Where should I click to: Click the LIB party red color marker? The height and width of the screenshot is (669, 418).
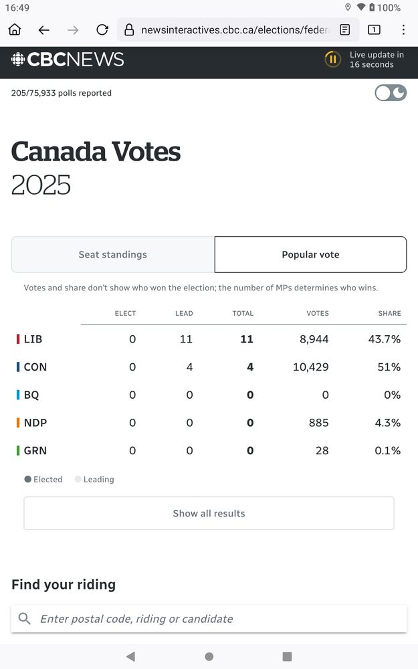pyautogui.click(x=18, y=339)
